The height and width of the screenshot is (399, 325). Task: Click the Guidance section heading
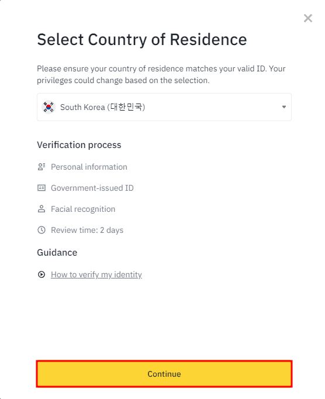(57, 252)
